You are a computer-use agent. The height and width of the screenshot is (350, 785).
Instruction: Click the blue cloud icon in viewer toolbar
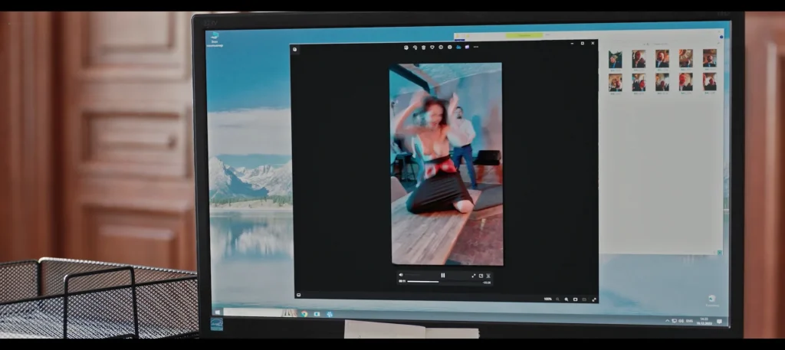coord(458,47)
